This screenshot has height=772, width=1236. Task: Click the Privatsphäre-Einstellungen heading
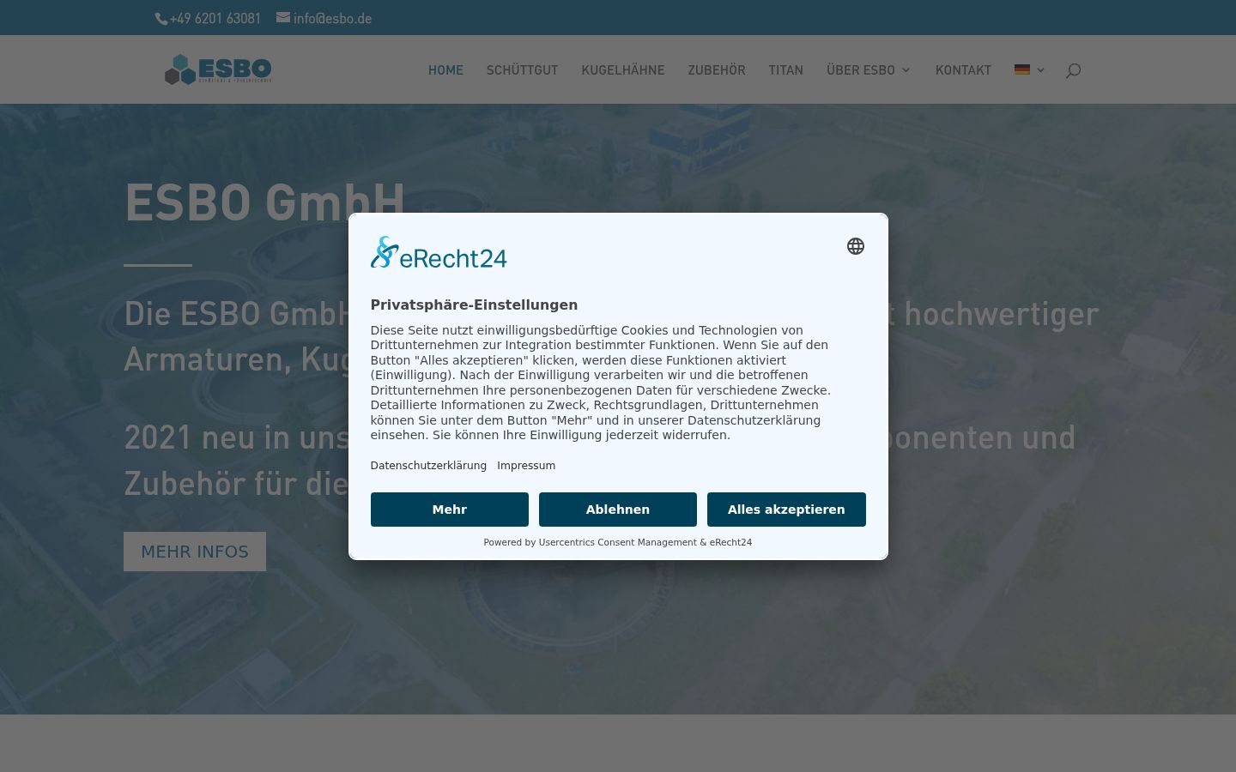click(x=474, y=305)
